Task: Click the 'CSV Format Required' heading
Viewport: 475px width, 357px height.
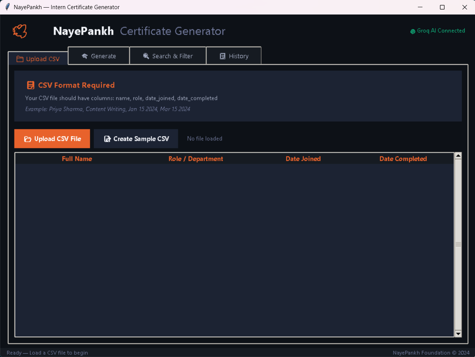Action: pos(76,85)
